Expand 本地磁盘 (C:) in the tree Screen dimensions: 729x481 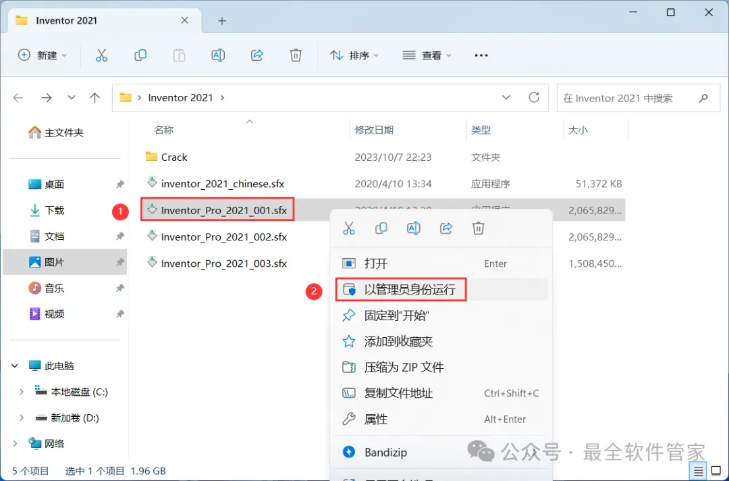[22, 392]
